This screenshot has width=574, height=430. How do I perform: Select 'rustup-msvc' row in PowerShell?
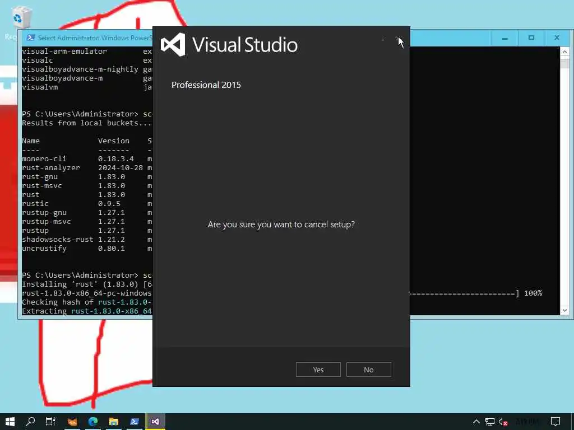pyautogui.click(x=87, y=222)
